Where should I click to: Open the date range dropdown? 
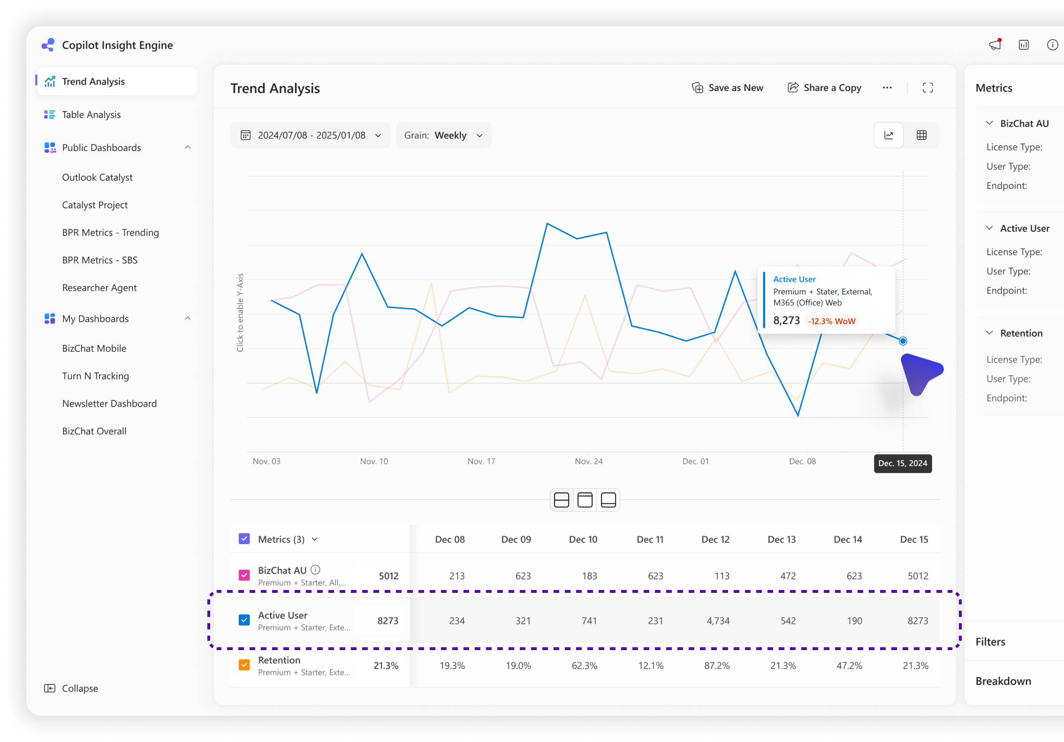(x=310, y=135)
